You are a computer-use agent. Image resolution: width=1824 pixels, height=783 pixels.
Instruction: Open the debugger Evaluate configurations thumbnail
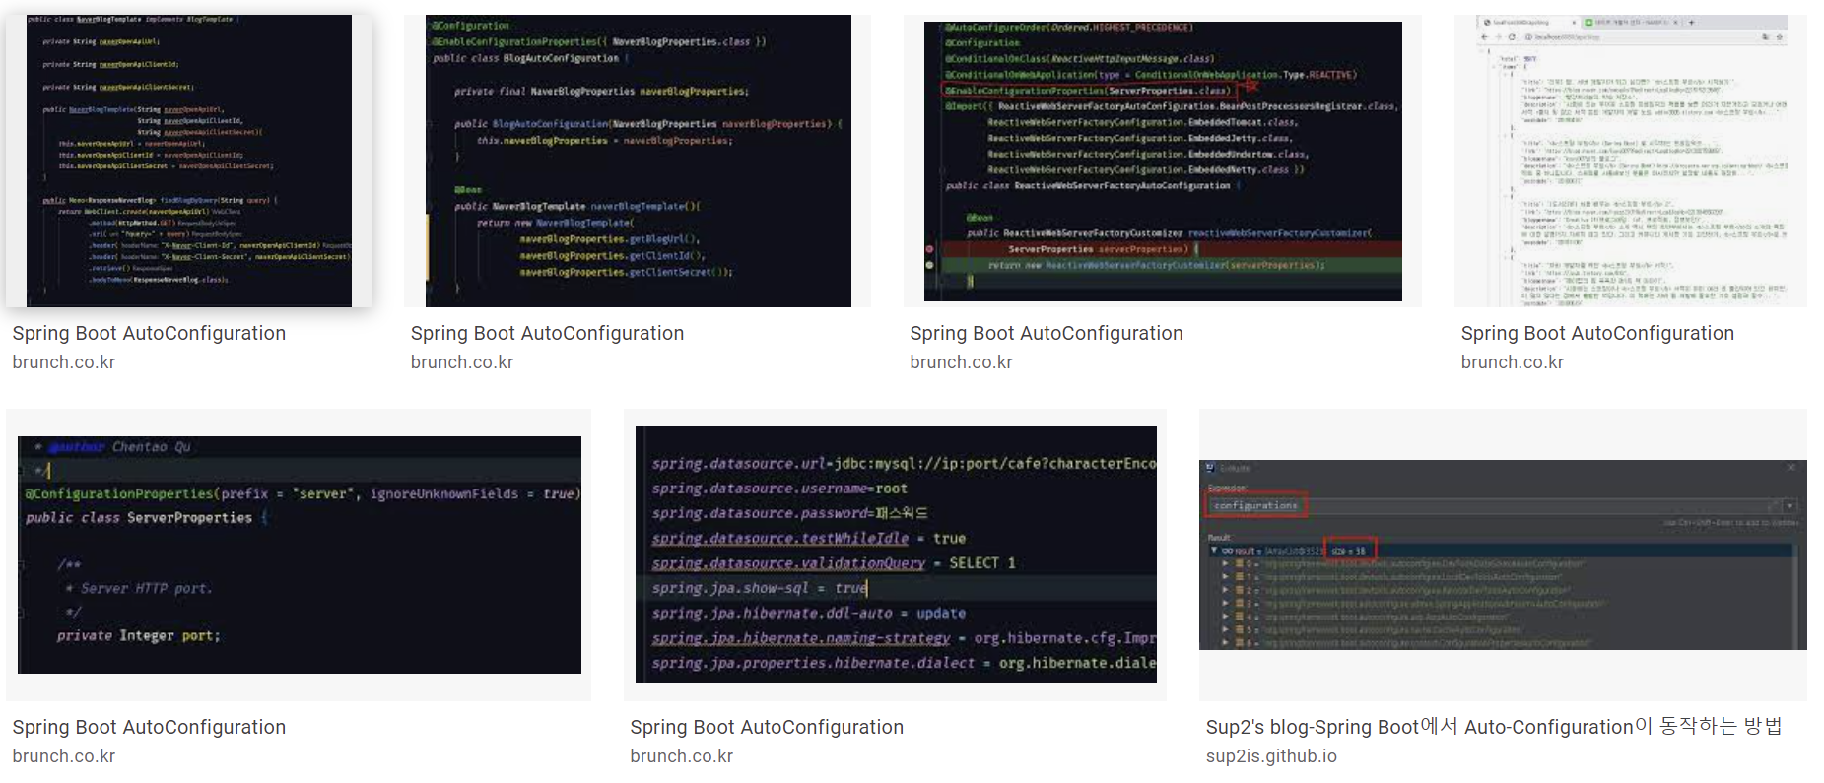(x=1503, y=555)
